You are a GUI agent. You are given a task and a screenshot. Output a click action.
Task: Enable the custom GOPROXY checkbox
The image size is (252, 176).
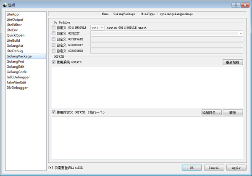pos(53,33)
